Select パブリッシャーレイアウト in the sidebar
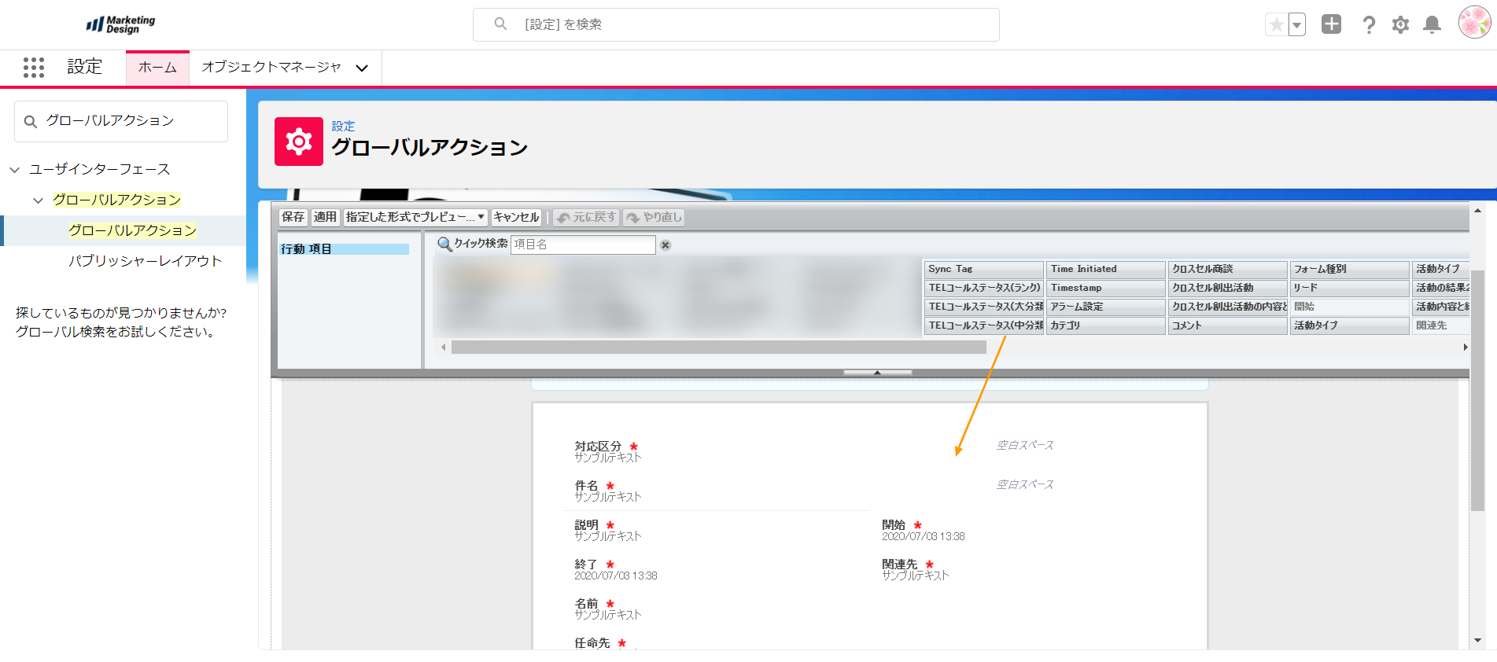Screen dimensions: 1497x662 coord(145,261)
